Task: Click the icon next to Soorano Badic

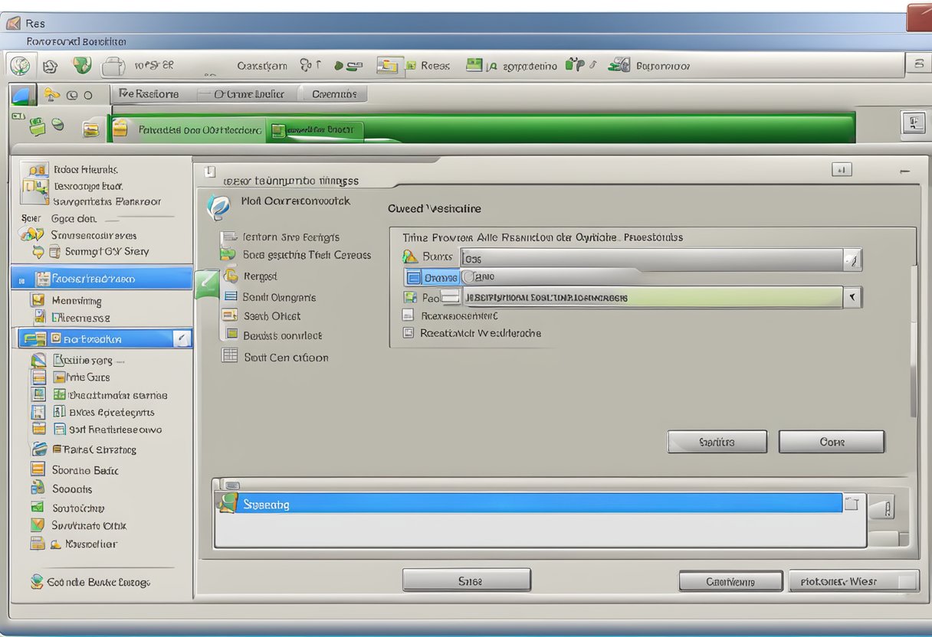Action: [x=38, y=469]
